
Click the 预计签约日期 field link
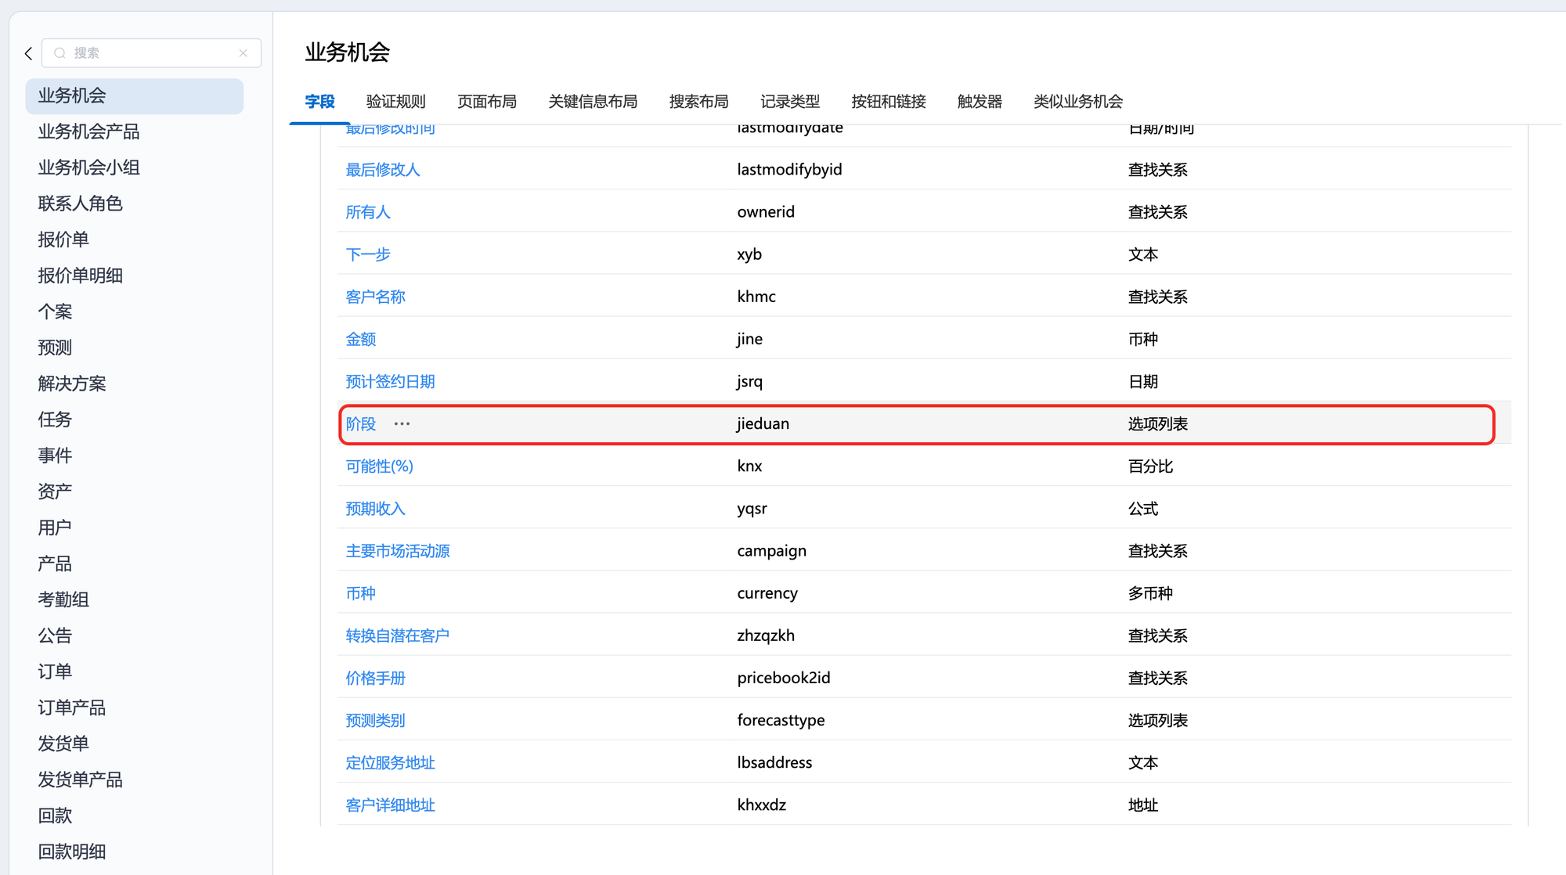(x=390, y=381)
